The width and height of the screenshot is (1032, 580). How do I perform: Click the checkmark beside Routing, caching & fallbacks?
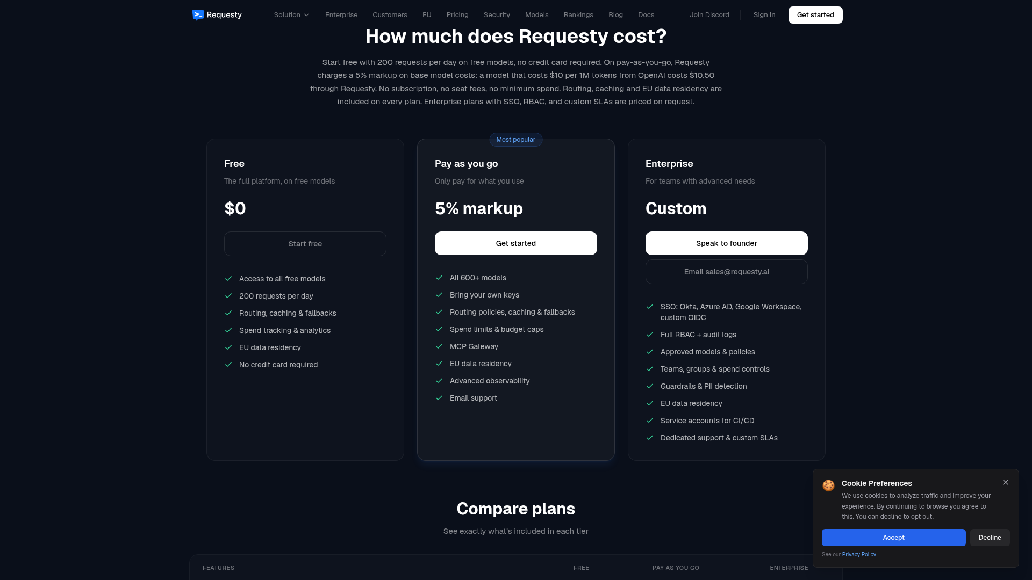tap(228, 313)
